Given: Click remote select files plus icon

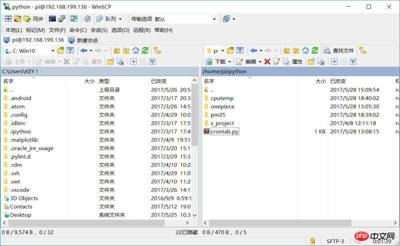Looking at the screenshot, I should point(334,61).
